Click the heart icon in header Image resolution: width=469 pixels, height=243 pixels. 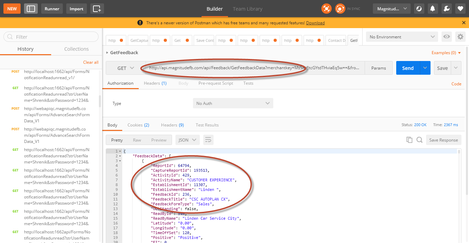[460, 9]
